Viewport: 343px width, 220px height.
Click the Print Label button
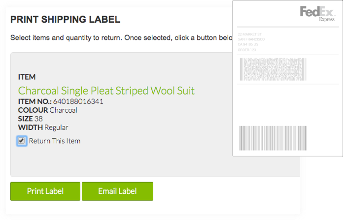45,191
